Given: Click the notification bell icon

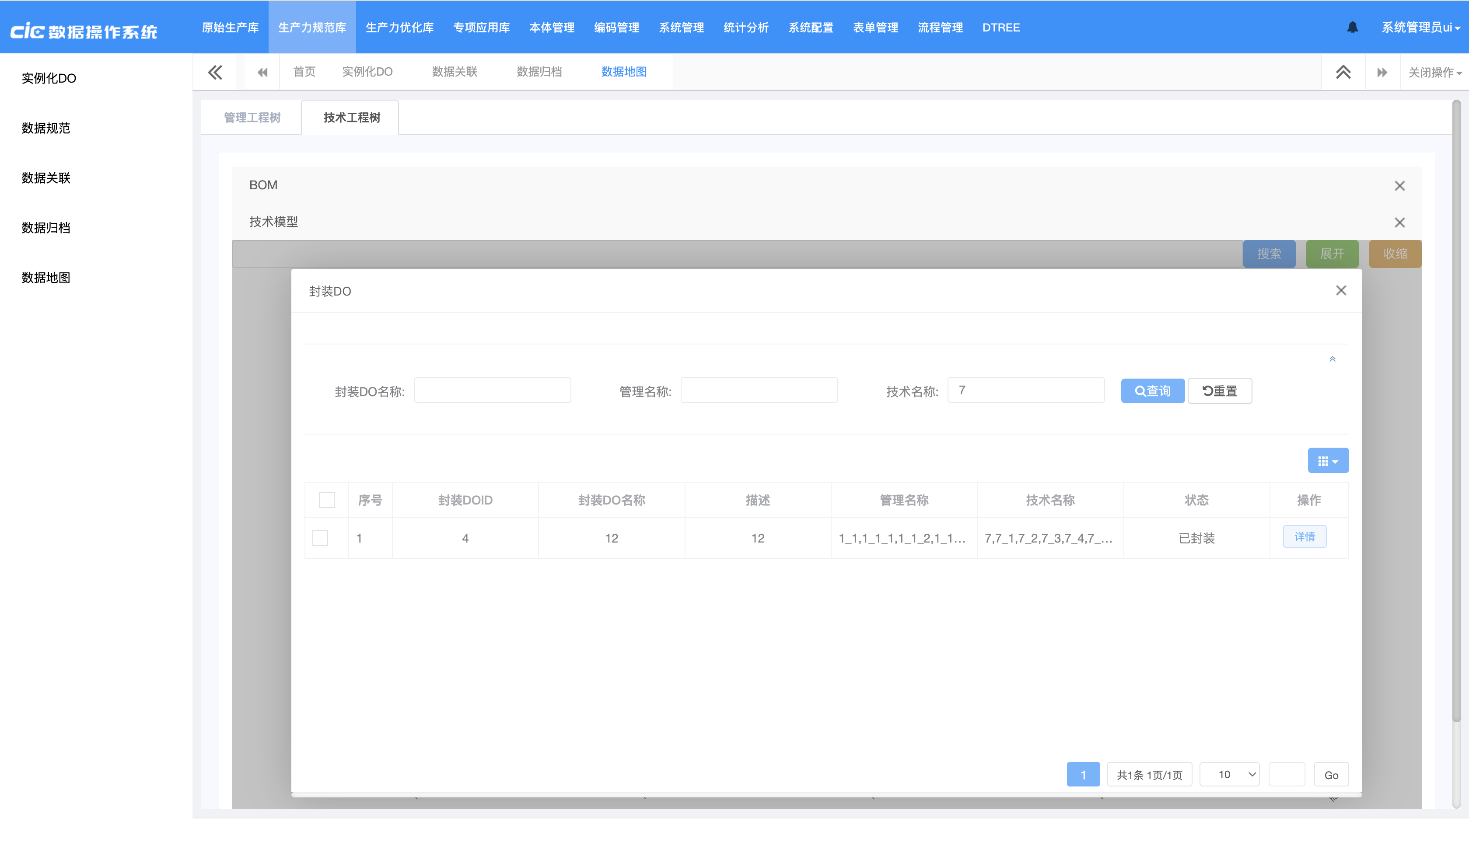Looking at the screenshot, I should 1352,28.
